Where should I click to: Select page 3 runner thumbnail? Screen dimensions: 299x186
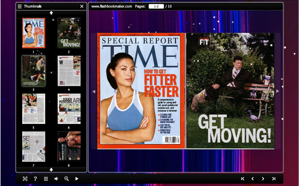(x=34, y=71)
